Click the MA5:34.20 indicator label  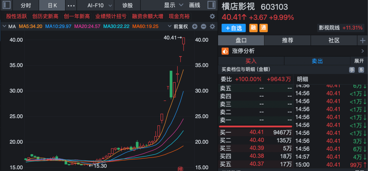pyautogui.click(x=31, y=27)
